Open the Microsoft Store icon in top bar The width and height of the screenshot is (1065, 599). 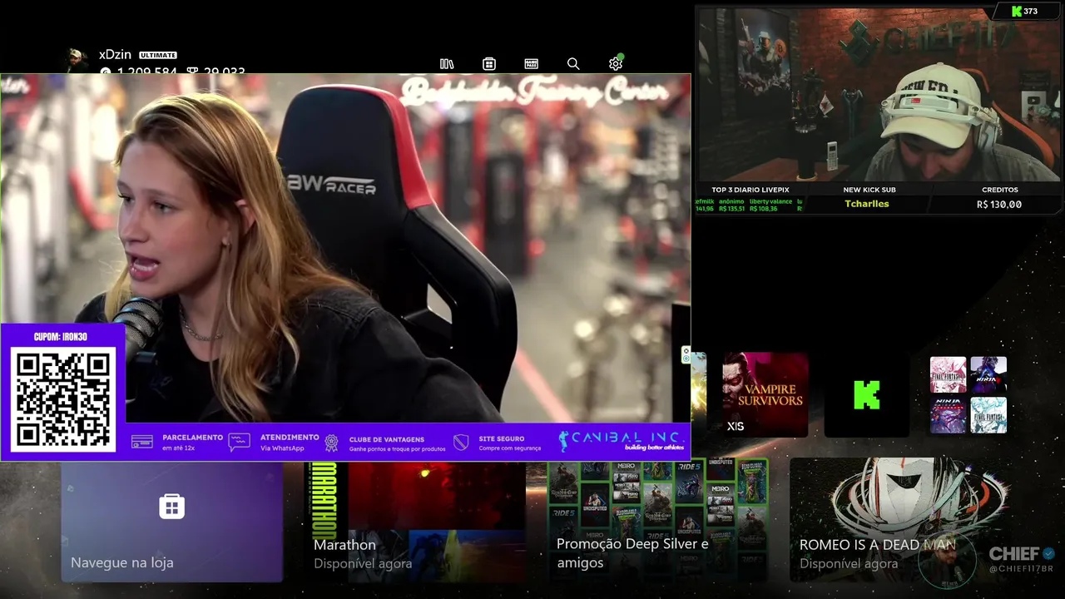coord(489,64)
